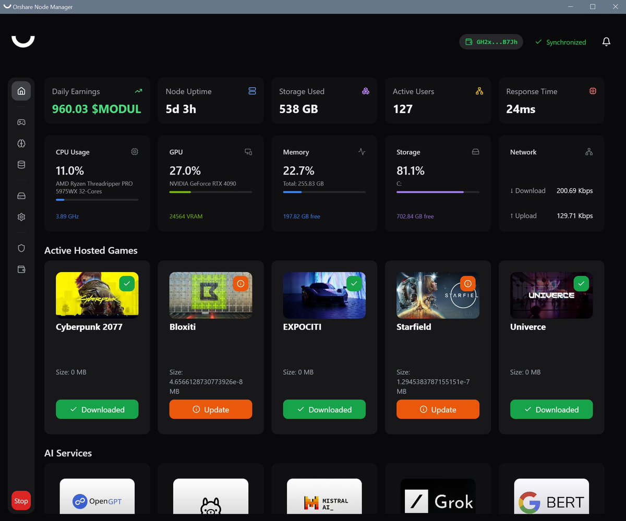Viewport: 626px width, 521px height.
Task: Open the EXPOCITI car thumbnail
Action: click(324, 295)
